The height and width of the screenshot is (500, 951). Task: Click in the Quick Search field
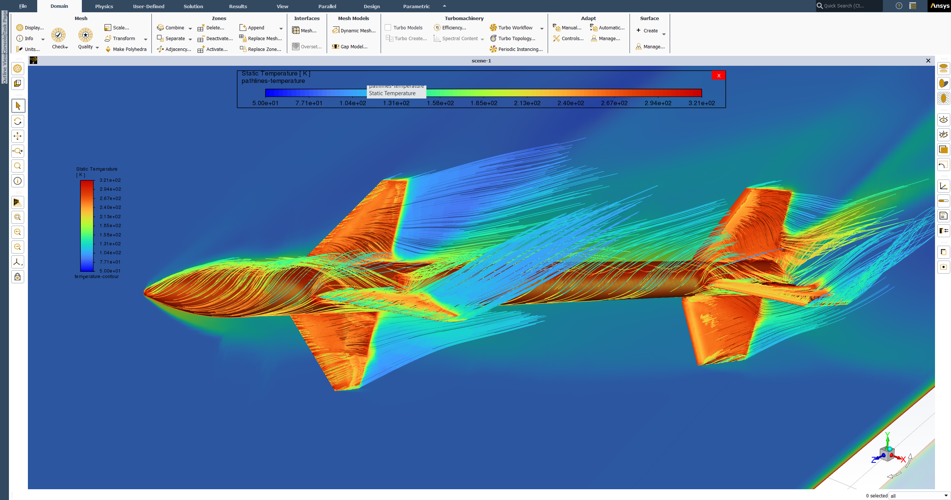click(x=849, y=6)
